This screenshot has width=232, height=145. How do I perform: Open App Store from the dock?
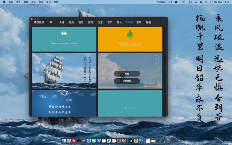[99, 141]
